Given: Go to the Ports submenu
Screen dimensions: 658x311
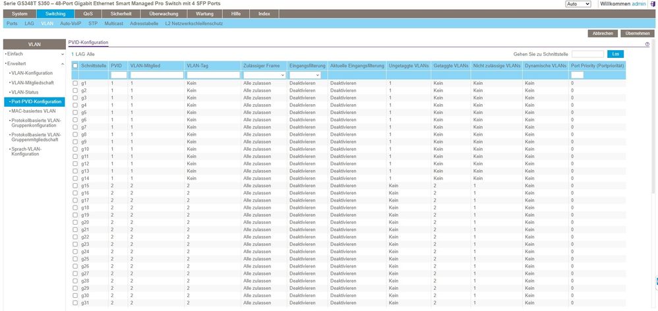Looking at the screenshot, I should (x=12, y=24).
